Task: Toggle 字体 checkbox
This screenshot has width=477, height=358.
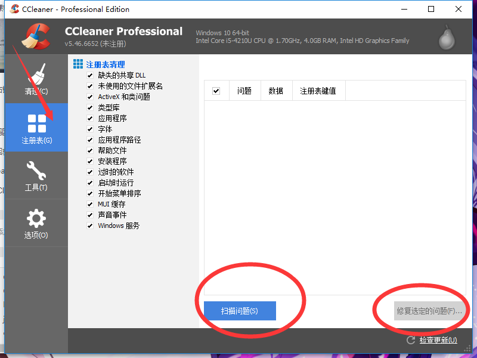Action: (90, 129)
